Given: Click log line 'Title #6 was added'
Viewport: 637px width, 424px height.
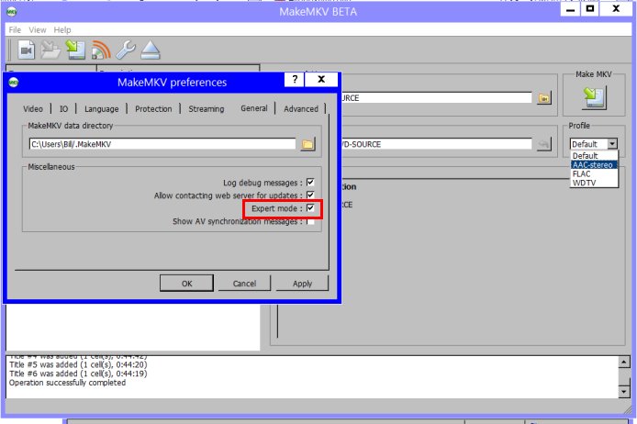Looking at the screenshot, I should (78, 374).
